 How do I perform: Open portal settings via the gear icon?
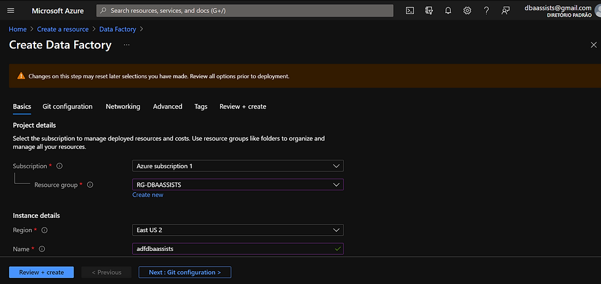pos(467,10)
